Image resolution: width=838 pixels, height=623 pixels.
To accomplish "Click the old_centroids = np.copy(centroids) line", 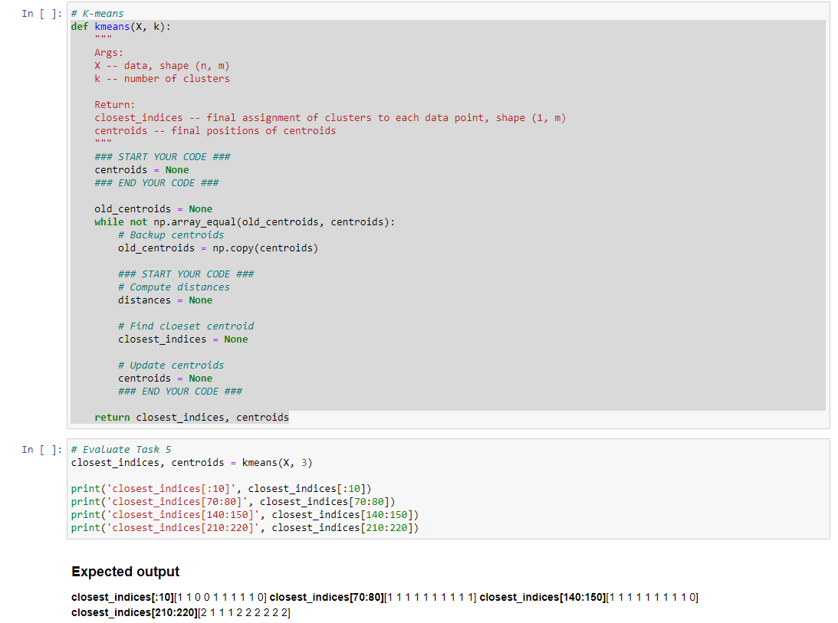I will (218, 248).
